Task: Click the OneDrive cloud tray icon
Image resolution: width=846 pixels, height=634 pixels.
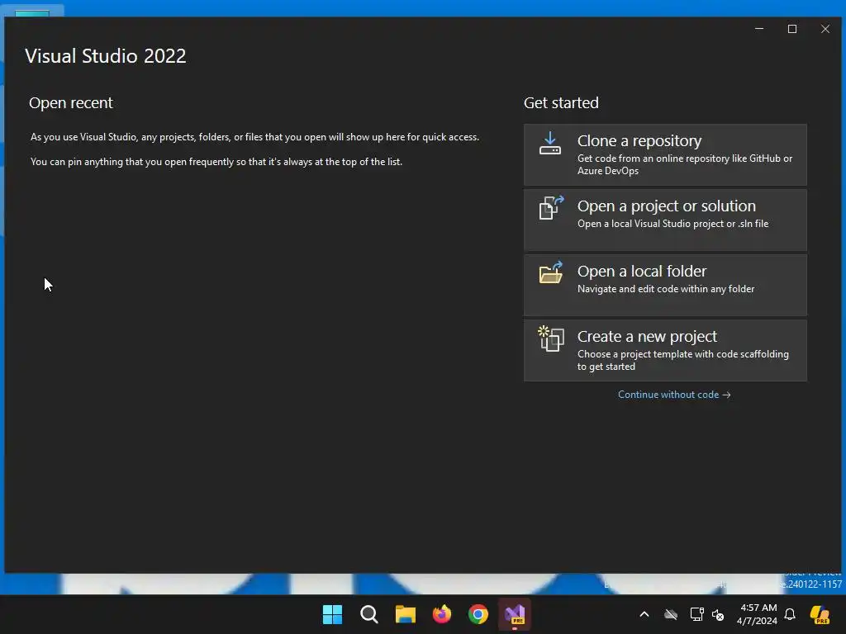Action: pyautogui.click(x=671, y=614)
